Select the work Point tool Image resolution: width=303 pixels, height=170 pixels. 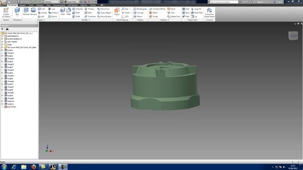(125, 13)
